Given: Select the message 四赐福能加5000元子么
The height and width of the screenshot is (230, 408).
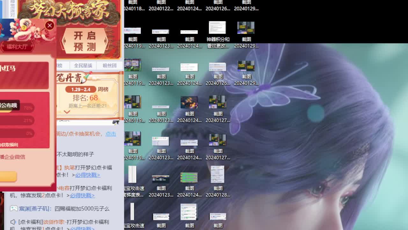Looking at the screenshot, I should tap(82, 209).
